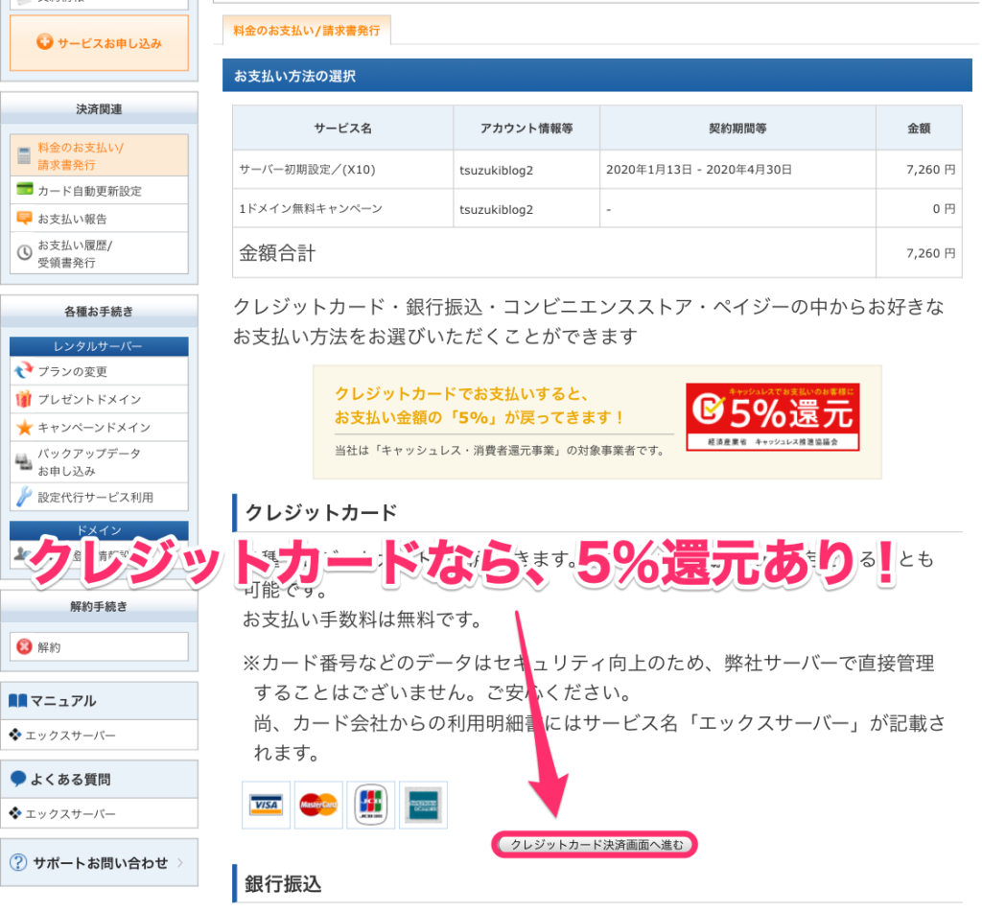Screen dimensions: 982x912
Task: Click the arrows icon for プランの変更
Action: (x=24, y=370)
